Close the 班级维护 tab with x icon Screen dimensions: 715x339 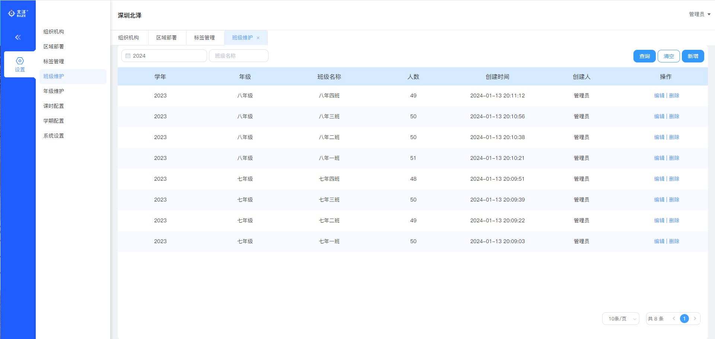pyautogui.click(x=258, y=38)
